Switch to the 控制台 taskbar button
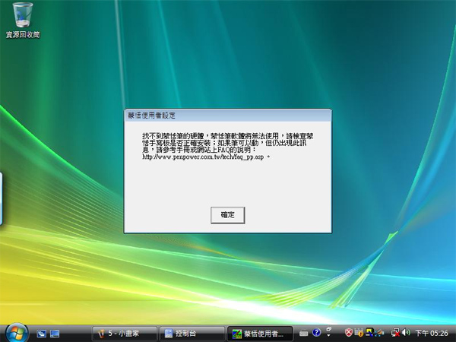456x342 pixels. pyautogui.click(x=192, y=334)
